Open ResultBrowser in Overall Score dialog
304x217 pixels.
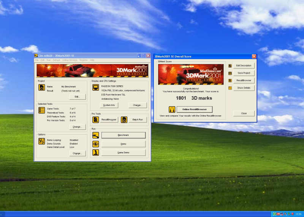[244, 80]
